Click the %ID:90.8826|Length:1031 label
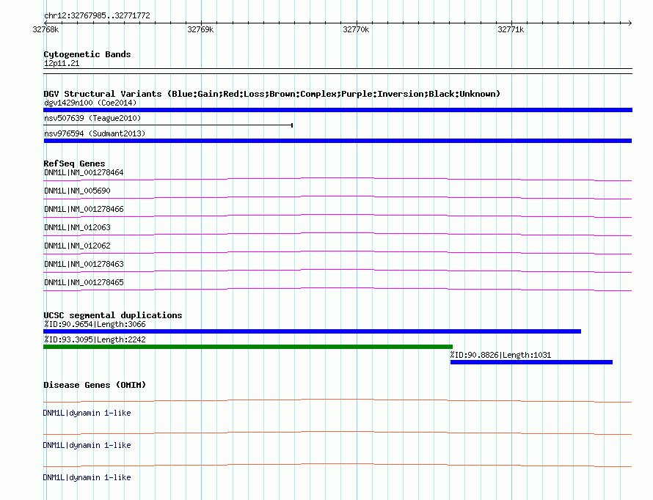Viewport: 653px width, 500px height. click(500, 355)
